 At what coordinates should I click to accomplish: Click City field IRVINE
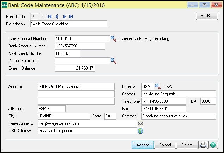click(x=64, y=116)
